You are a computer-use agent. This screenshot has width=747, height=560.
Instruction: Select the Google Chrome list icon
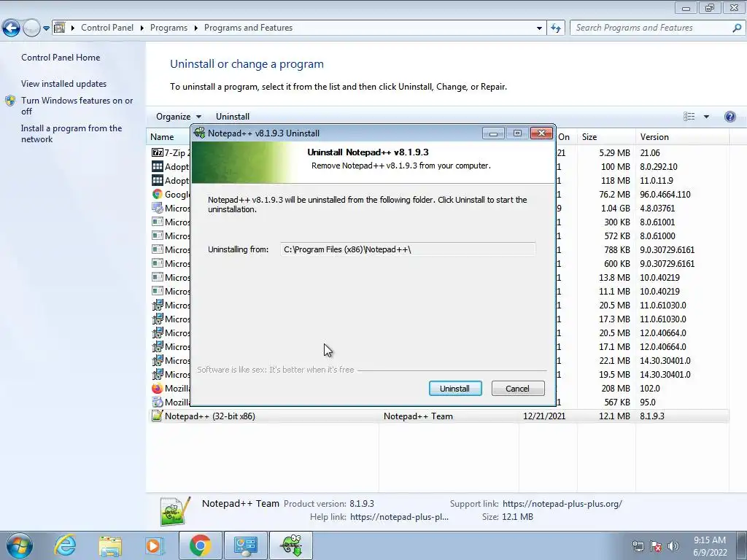point(158,194)
